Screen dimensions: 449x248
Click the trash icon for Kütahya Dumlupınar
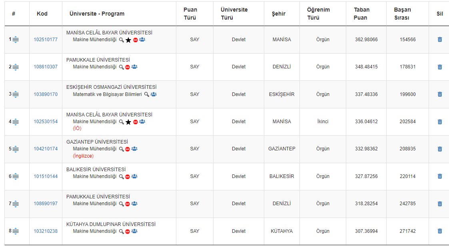pyautogui.click(x=440, y=231)
